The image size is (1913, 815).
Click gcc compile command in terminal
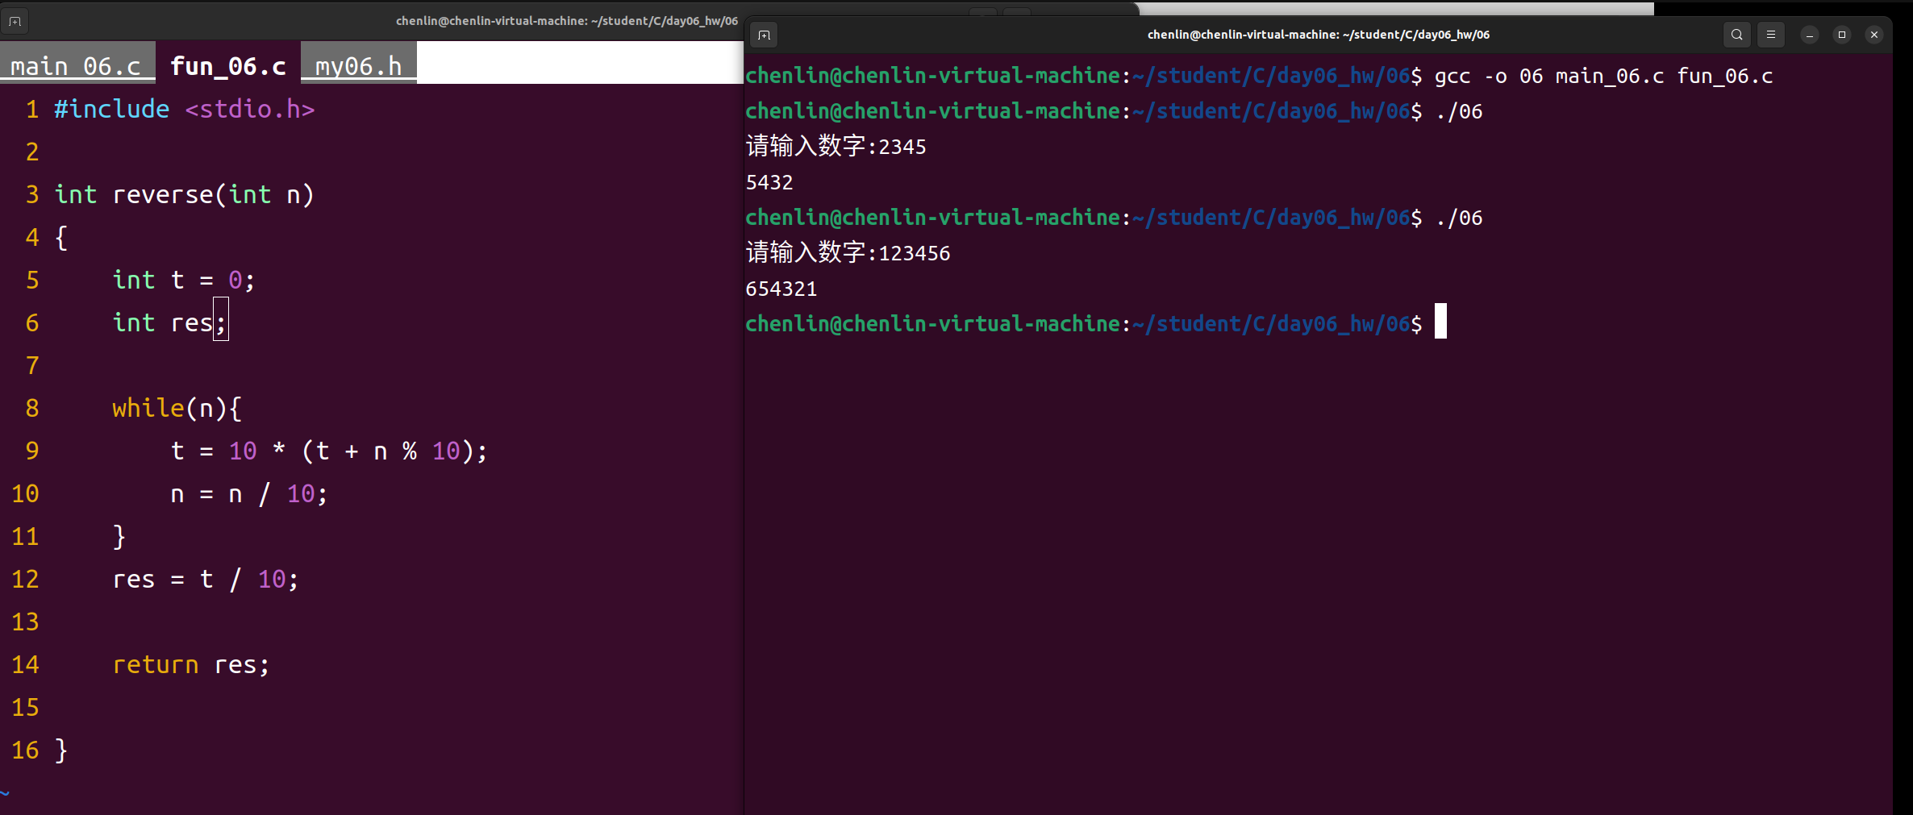pos(1603,76)
